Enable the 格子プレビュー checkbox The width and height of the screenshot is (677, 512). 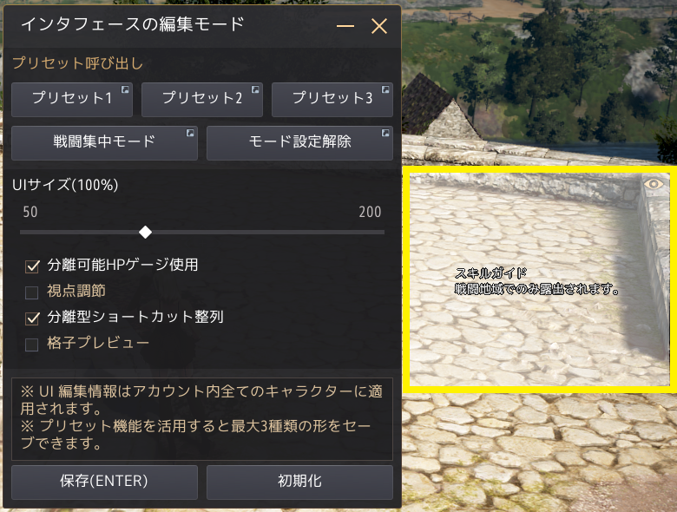click(x=31, y=345)
